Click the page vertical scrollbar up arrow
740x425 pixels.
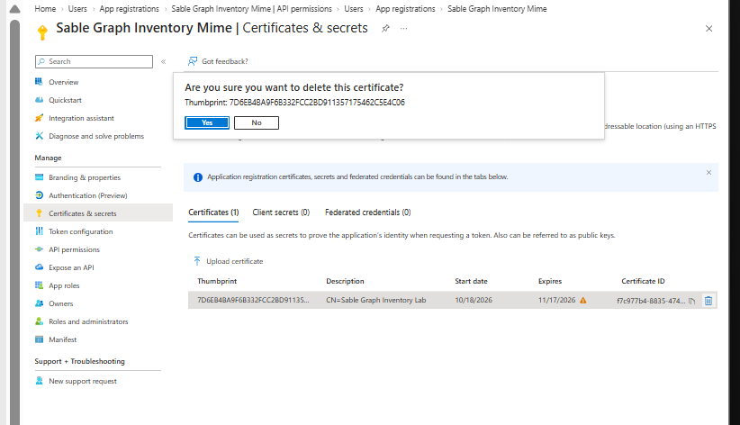point(14,8)
